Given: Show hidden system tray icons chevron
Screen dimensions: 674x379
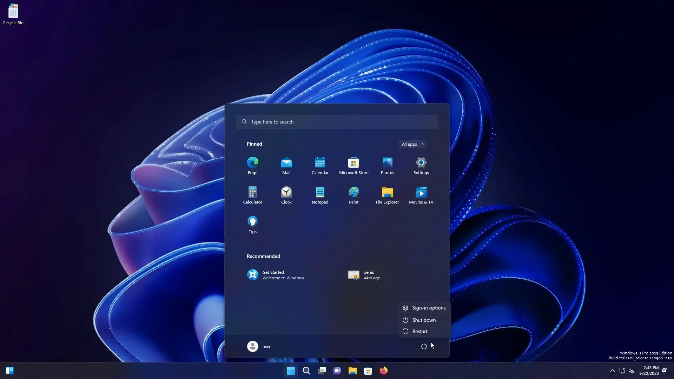Looking at the screenshot, I should point(612,371).
